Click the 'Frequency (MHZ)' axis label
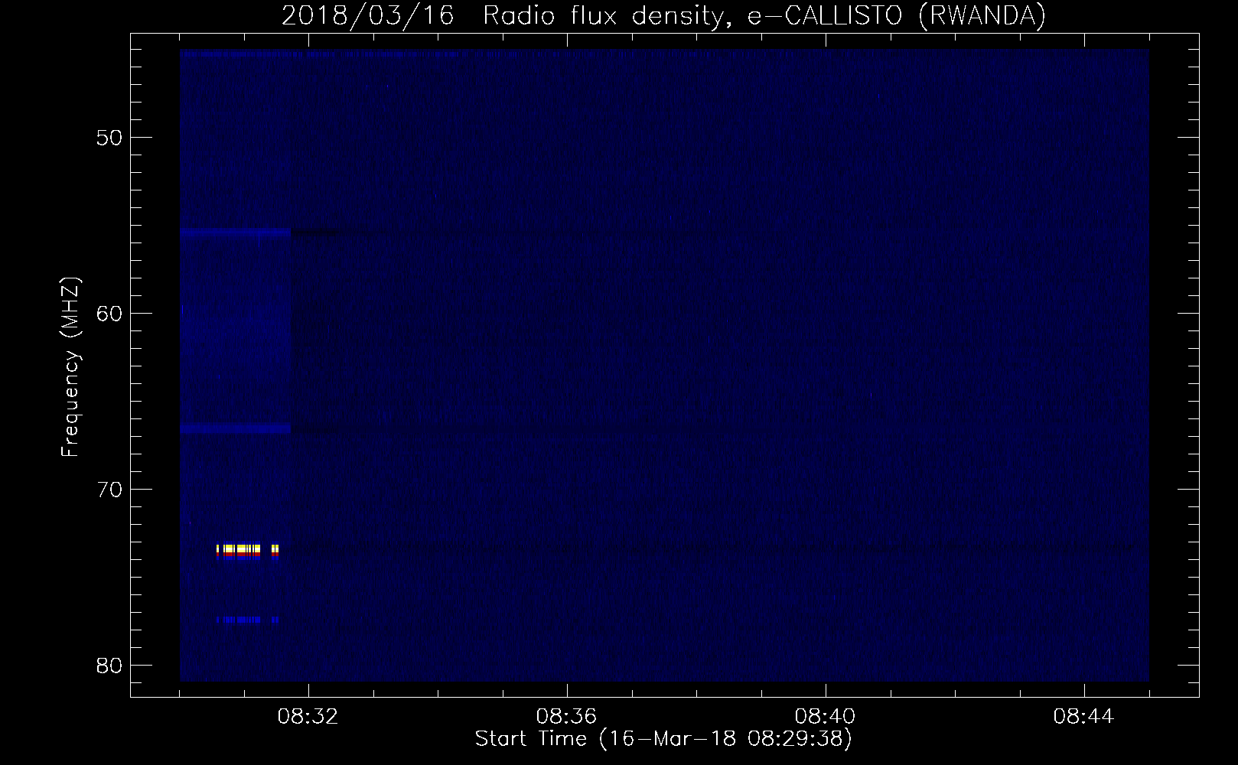 70,367
